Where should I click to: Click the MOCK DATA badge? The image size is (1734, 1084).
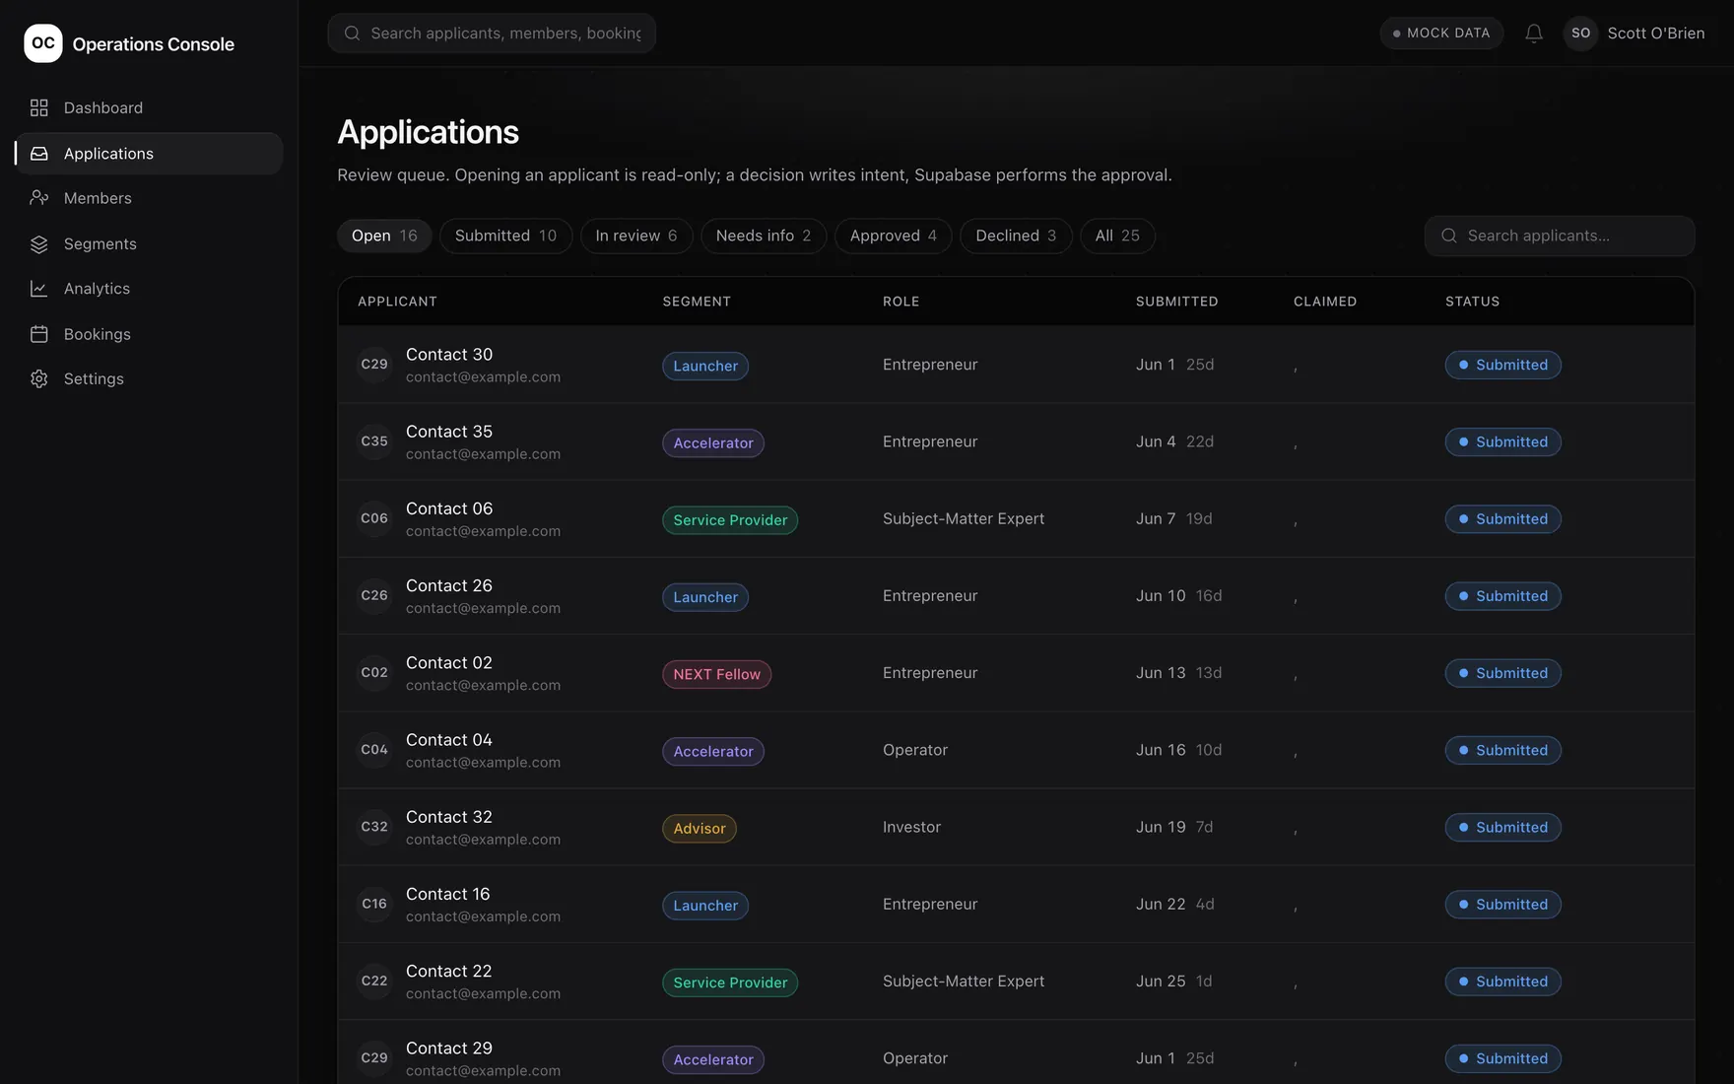pos(1441,34)
